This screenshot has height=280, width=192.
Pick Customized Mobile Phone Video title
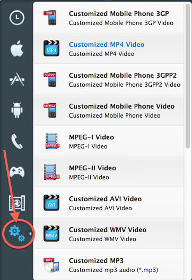tap(121, 106)
